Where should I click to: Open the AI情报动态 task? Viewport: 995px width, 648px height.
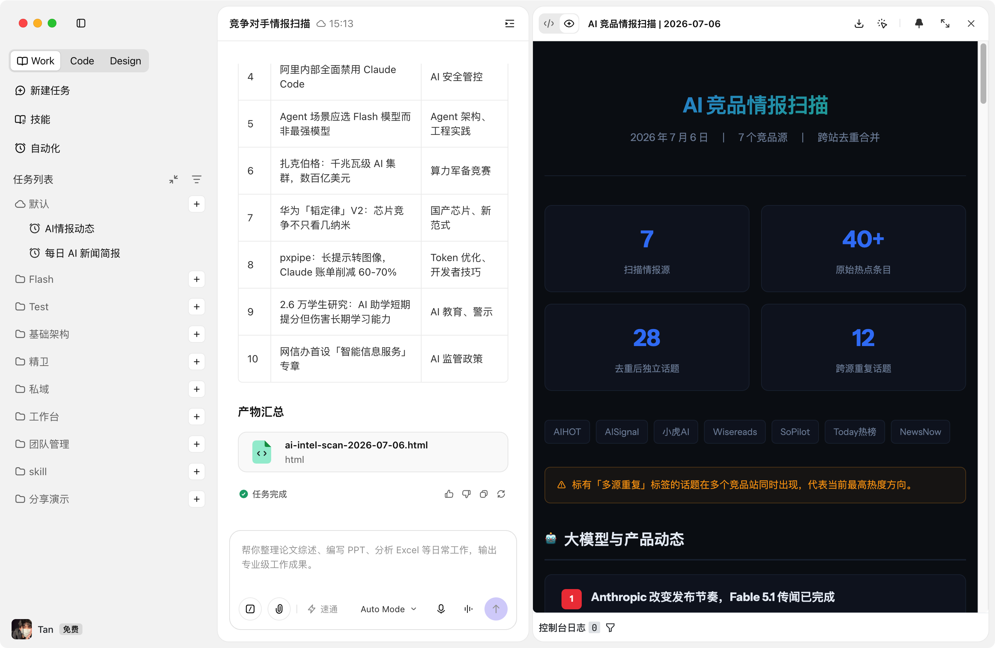62,229
